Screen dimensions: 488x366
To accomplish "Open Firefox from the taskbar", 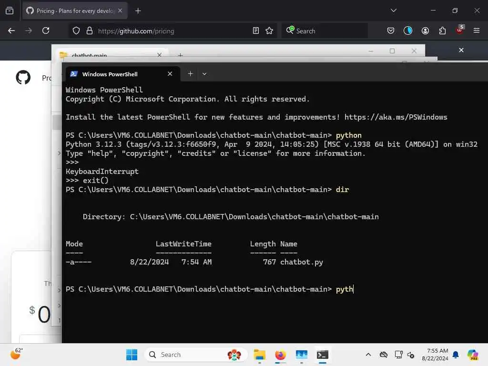I will (280, 355).
